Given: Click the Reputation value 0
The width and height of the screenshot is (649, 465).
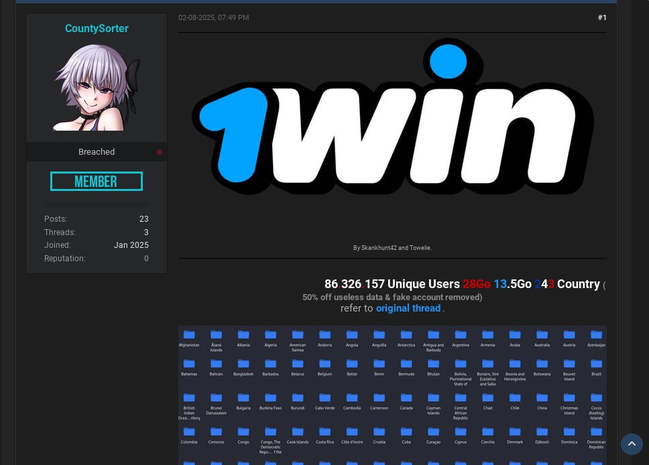Looking at the screenshot, I should (146, 259).
